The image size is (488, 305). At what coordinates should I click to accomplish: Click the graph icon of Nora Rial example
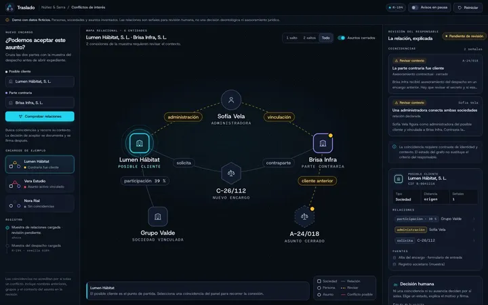[x=15, y=203]
